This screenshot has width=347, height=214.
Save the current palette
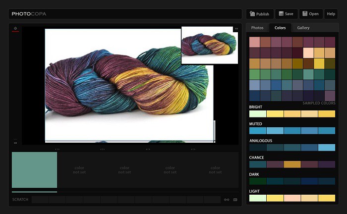point(285,14)
